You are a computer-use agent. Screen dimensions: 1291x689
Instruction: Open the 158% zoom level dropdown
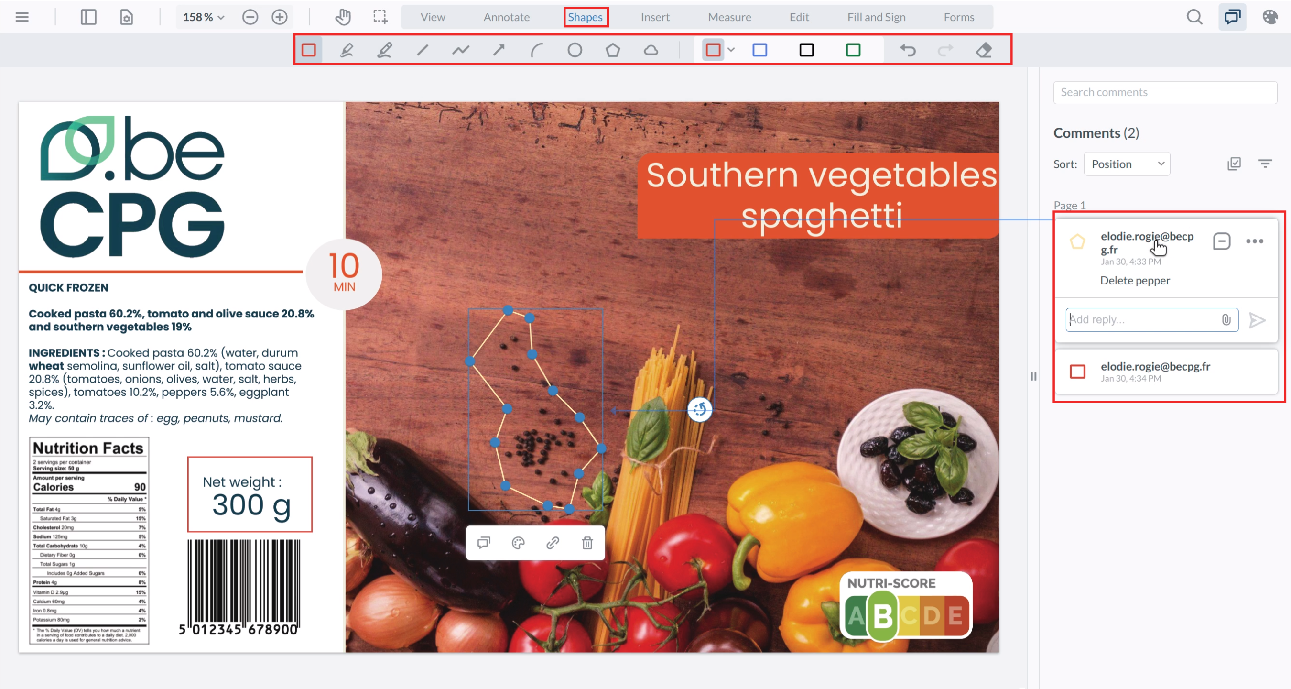coord(204,17)
